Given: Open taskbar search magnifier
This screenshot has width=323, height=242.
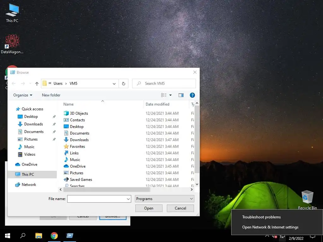Looking at the screenshot, I should coord(23,236).
